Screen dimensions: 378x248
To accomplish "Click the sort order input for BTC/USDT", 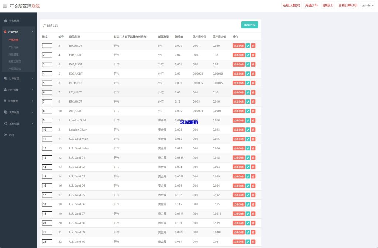I will tap(47, 46).
